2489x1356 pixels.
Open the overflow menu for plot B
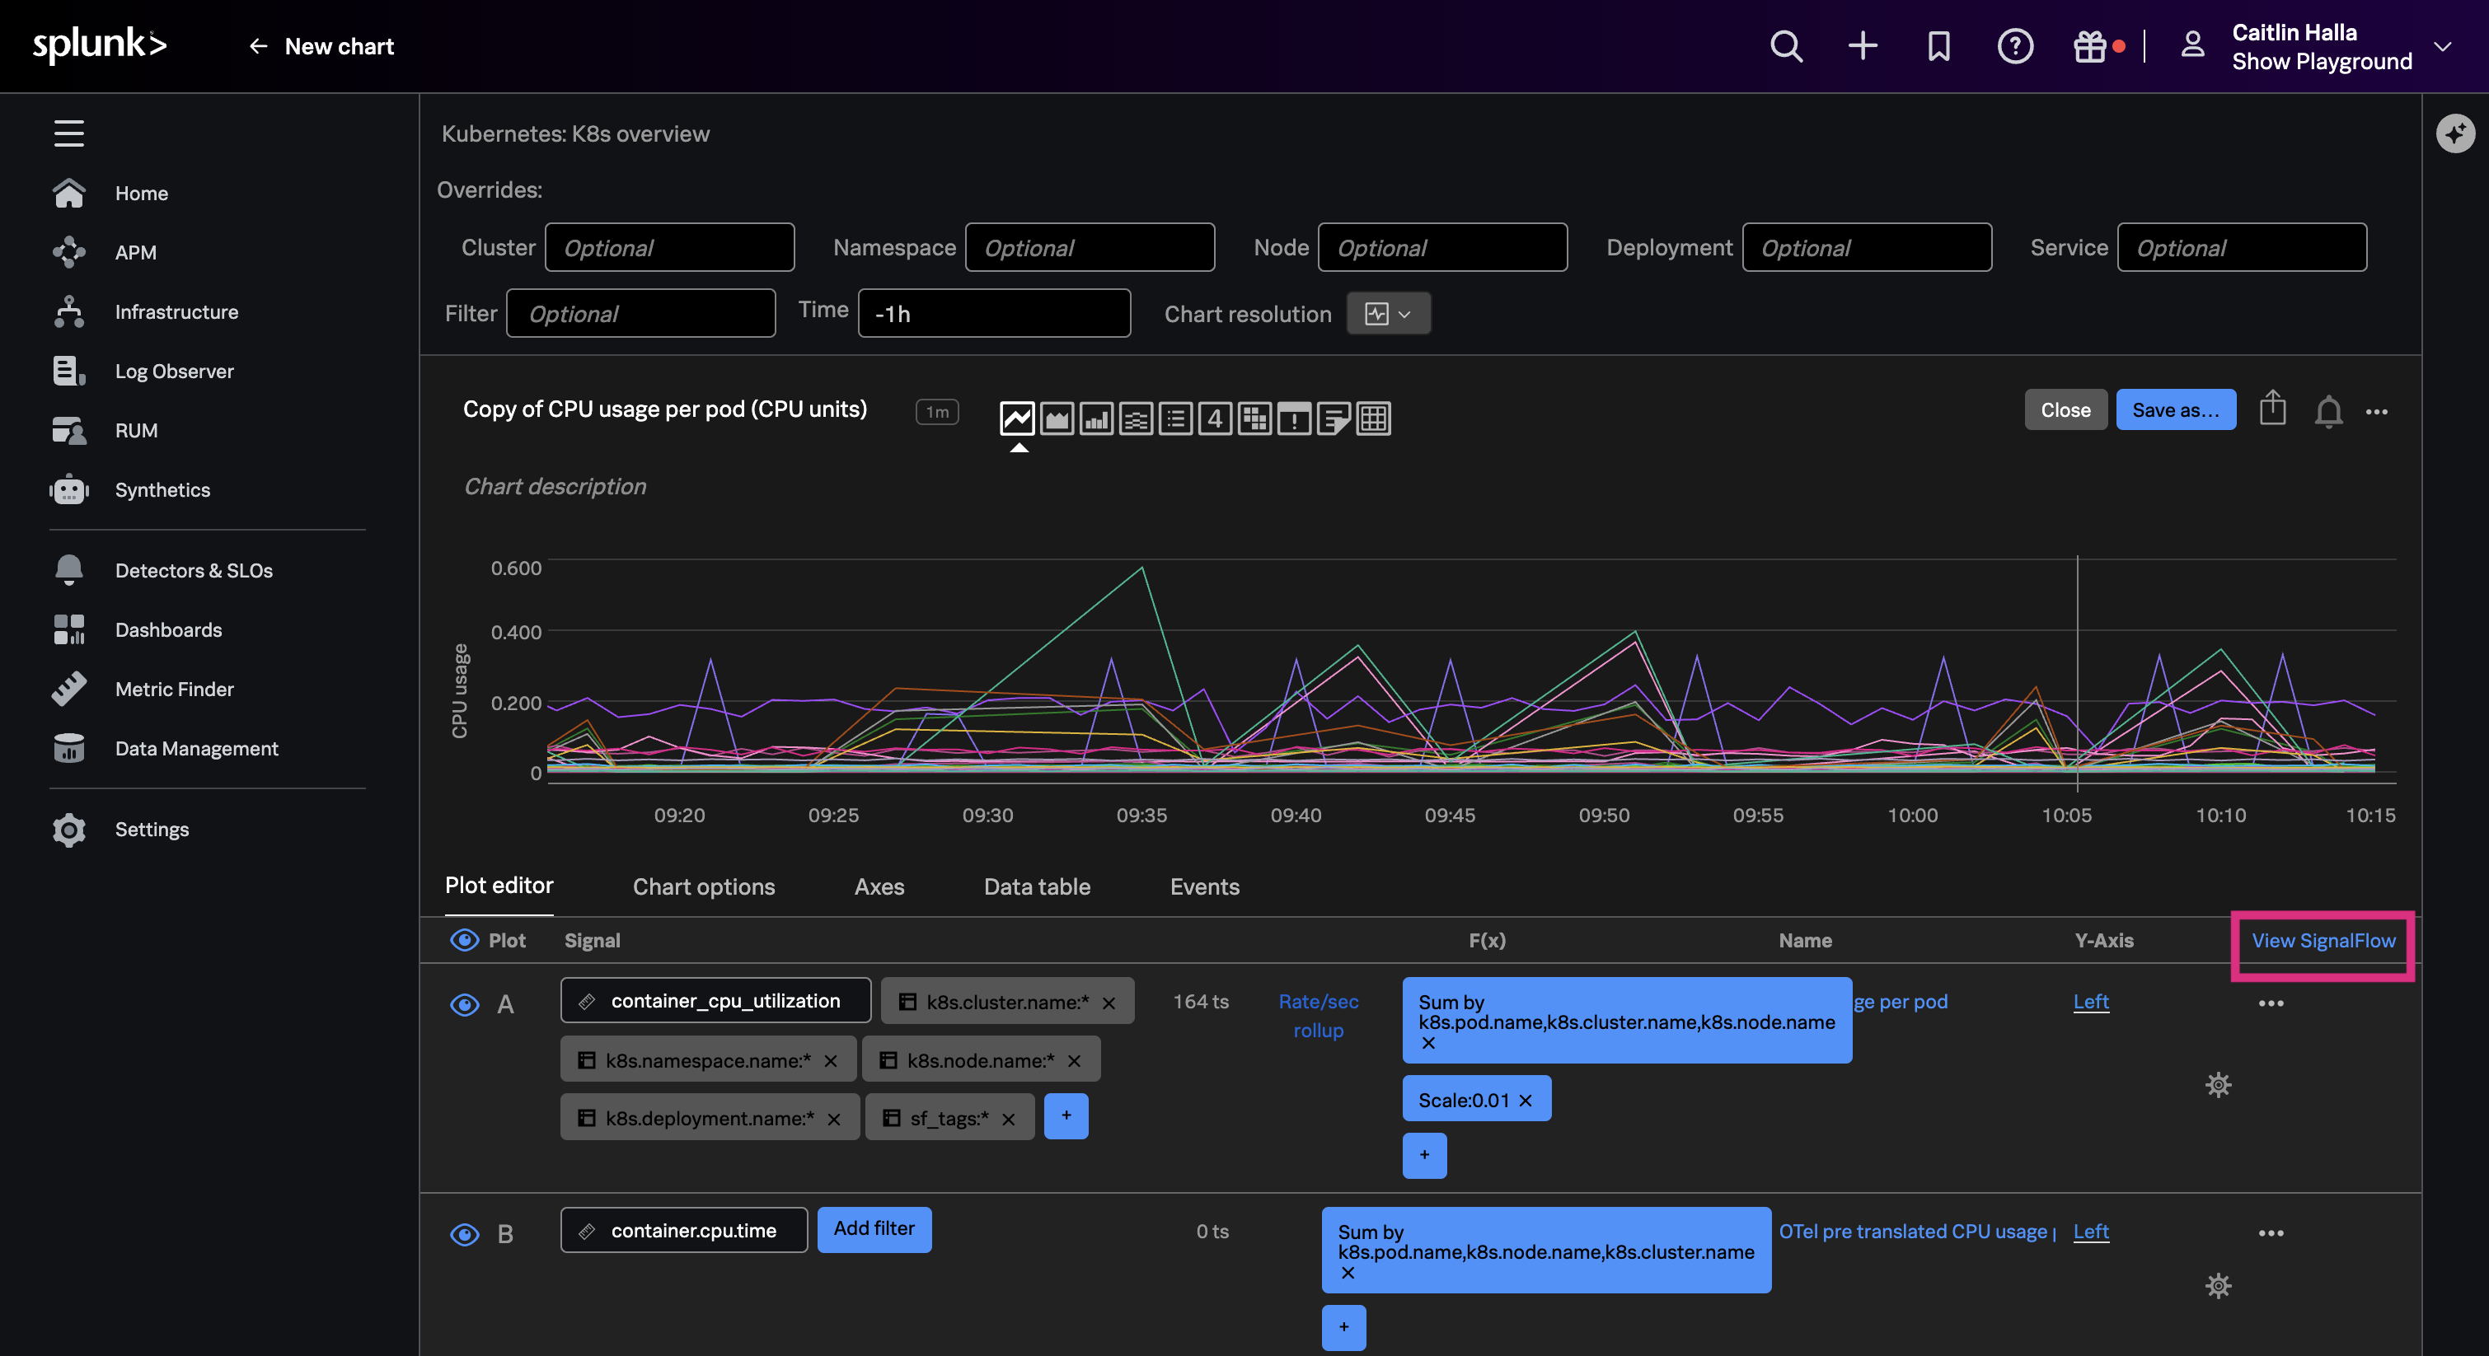pyautogui.click(x=2271, y=1233)
